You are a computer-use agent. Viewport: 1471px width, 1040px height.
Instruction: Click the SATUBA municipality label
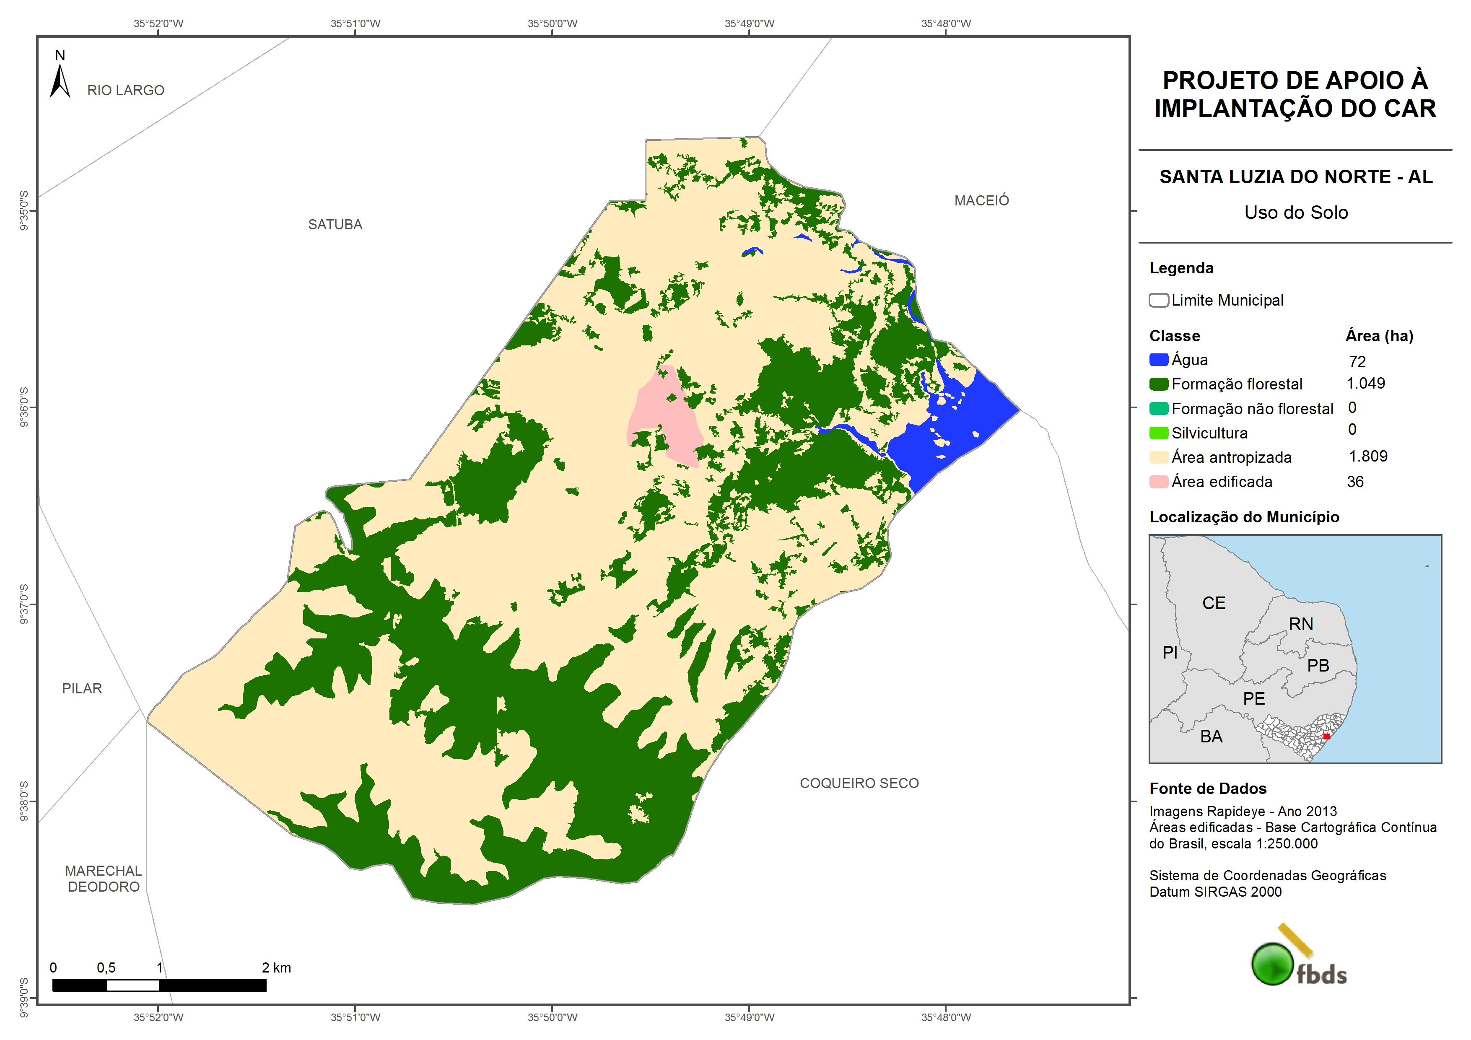(x=335, y=224)
